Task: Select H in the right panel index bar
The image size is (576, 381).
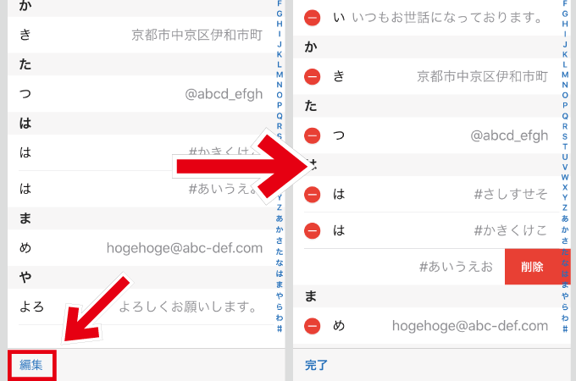Action: point(565,24)
